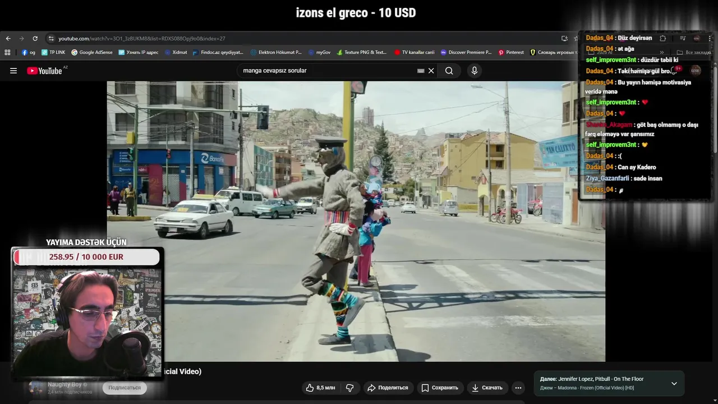The height and width of the screenshot is (404, 718).
Task: Open more actions three-dot menu
Action: 518,388
